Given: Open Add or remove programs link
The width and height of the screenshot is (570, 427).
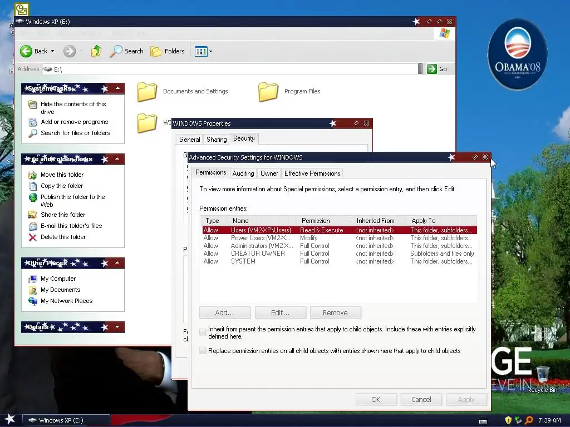Looking at the screenshot, I should 75,122.
